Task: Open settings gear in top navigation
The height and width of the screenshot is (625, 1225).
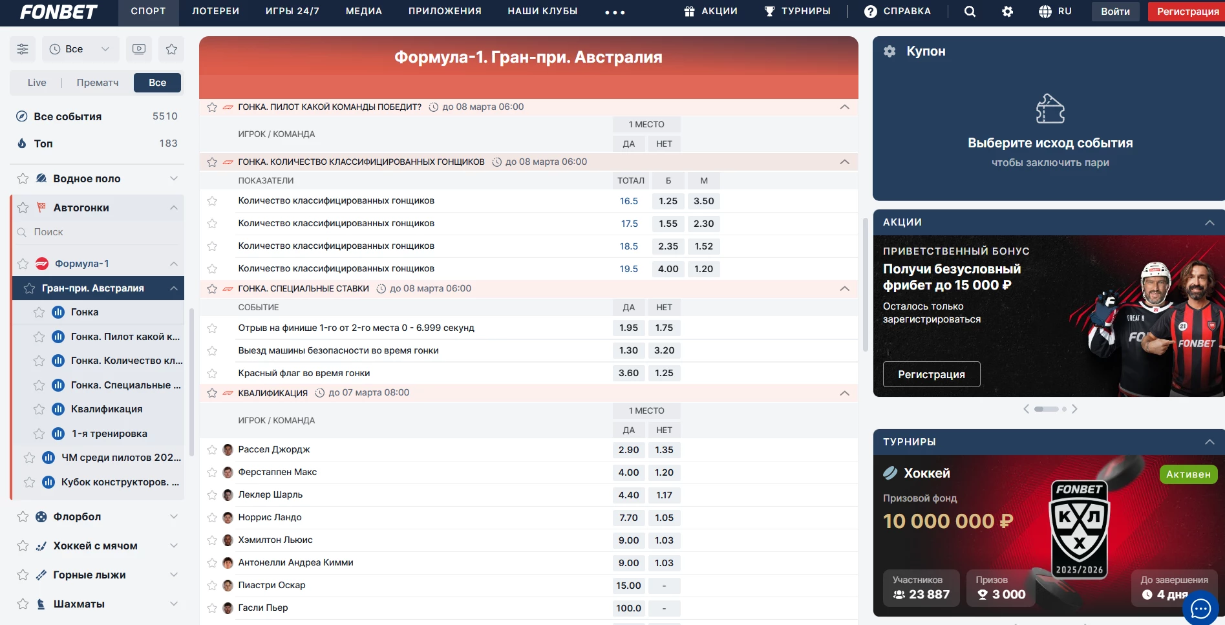Action: [x=1007, y=12]
